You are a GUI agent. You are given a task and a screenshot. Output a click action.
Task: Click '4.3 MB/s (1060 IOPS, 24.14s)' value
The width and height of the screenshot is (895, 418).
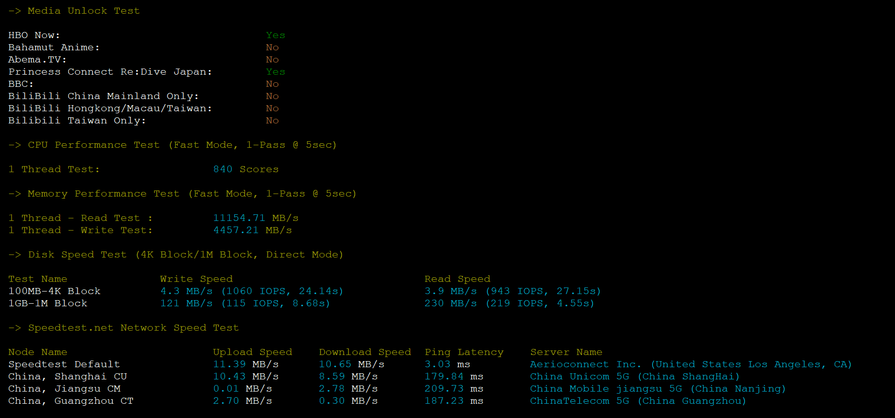pos(252,291)
